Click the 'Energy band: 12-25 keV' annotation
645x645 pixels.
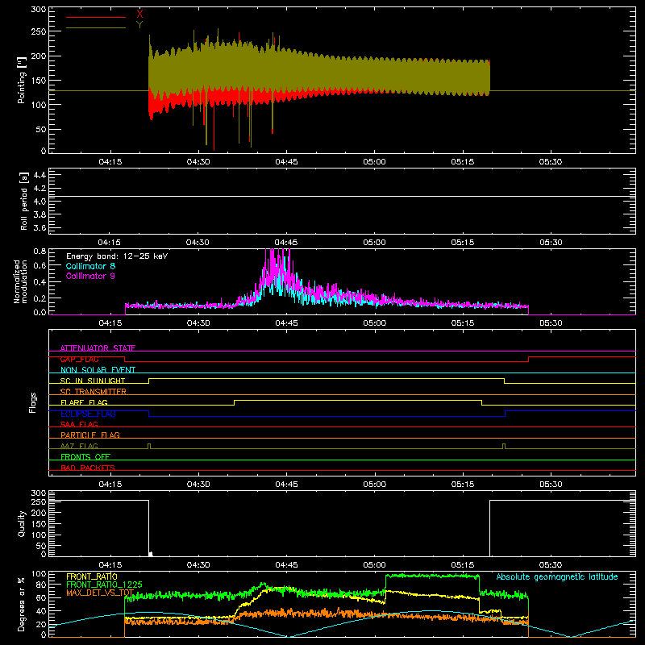point(117,256)
